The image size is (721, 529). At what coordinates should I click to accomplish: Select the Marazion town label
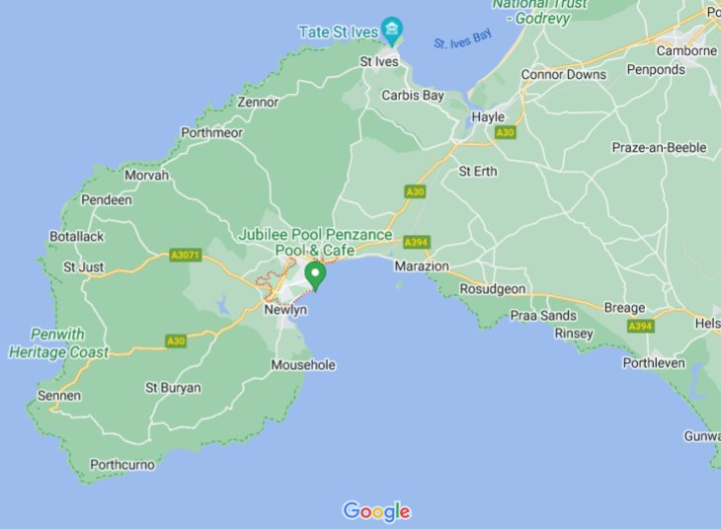[x=422, y=266]
